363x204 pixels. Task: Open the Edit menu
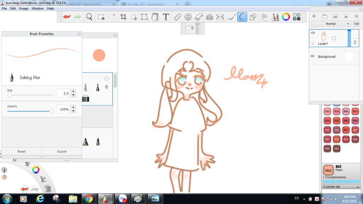tap(13, 8)
